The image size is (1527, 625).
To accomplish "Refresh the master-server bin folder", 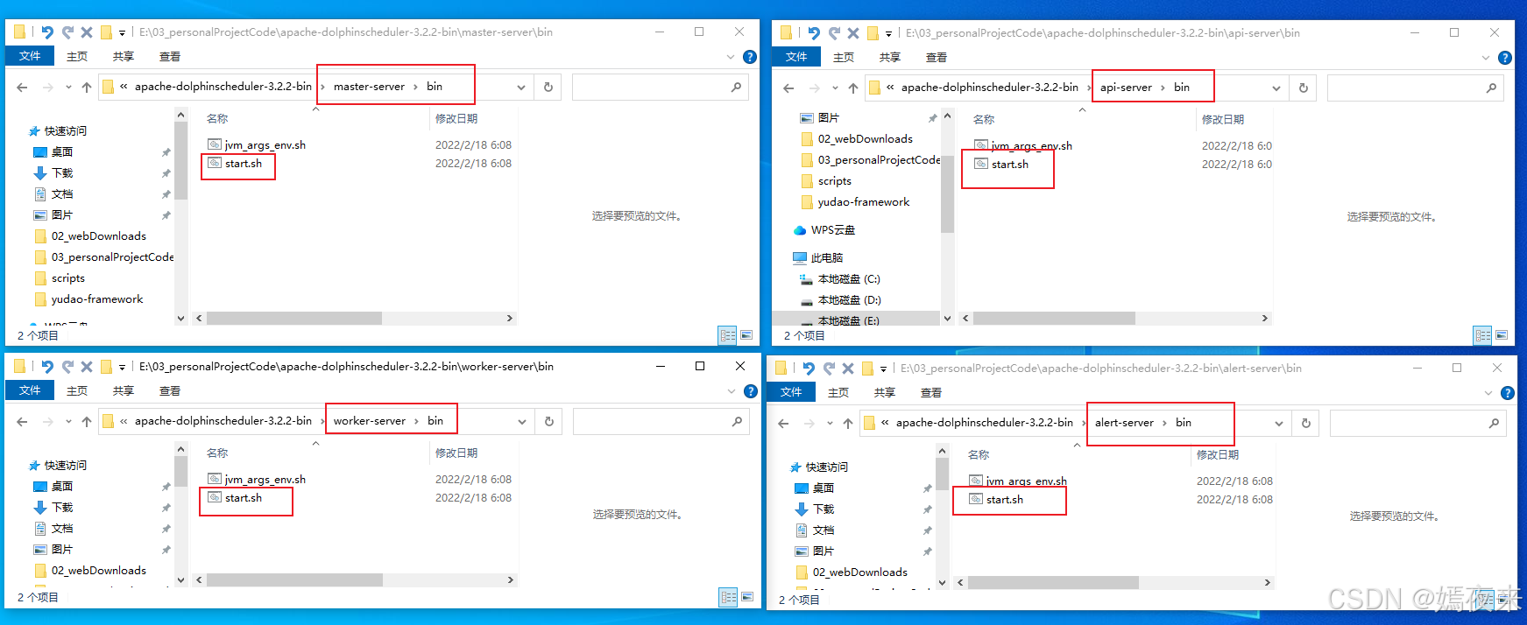I will pos(548,87).
